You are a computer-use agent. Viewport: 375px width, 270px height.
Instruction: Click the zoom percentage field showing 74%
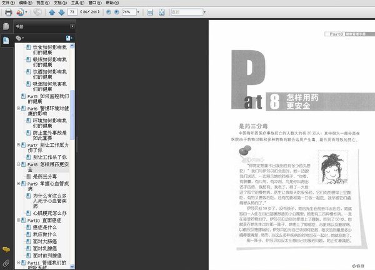click(129, 12)
